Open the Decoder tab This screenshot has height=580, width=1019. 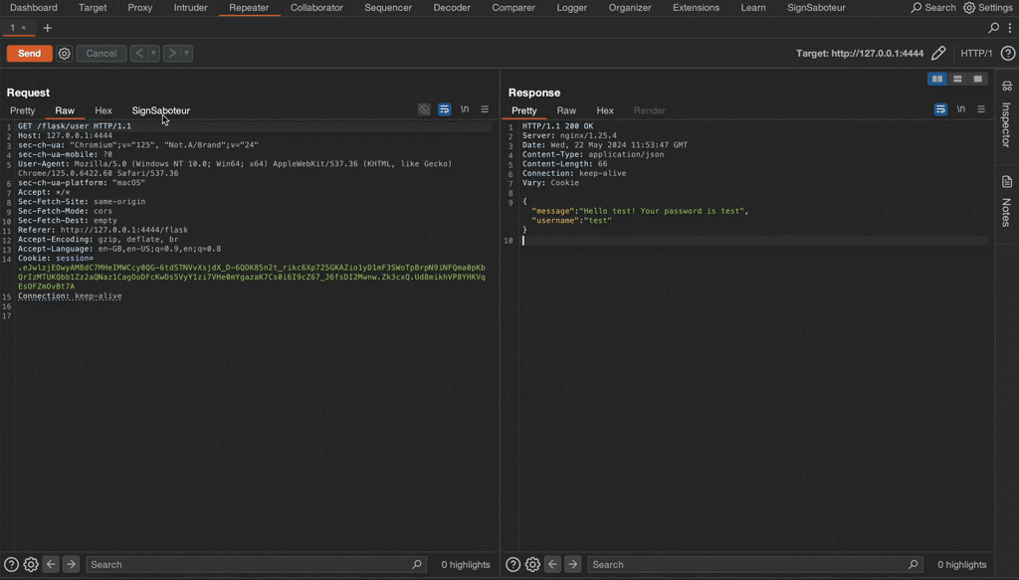(452, 8)
